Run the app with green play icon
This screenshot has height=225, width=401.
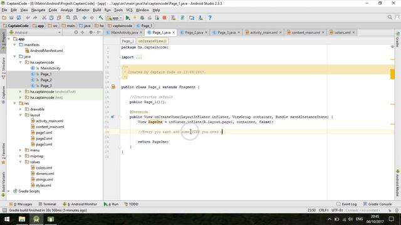point(128,17)
